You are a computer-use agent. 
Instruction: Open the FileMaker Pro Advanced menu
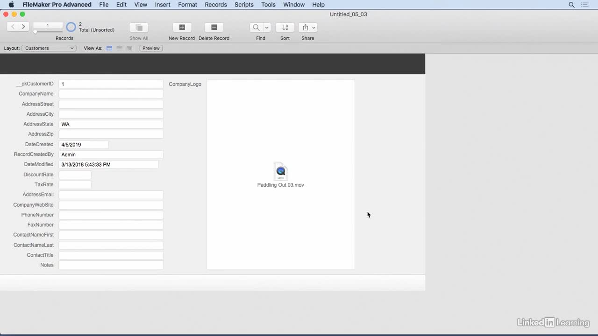(x=57, y=5)
